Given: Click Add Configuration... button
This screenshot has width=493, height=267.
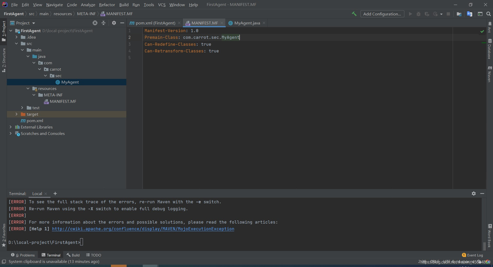Looking at the screenshot, I should [382, 14].
